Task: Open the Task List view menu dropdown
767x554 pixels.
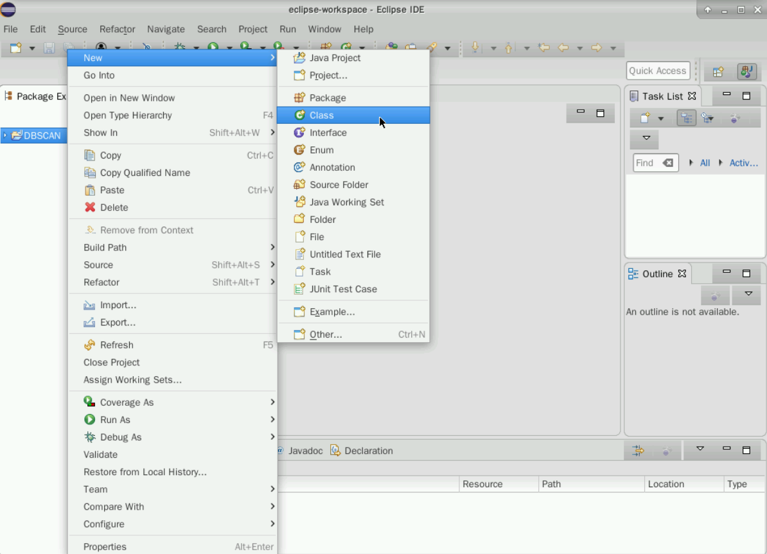Action: [646, 139]
